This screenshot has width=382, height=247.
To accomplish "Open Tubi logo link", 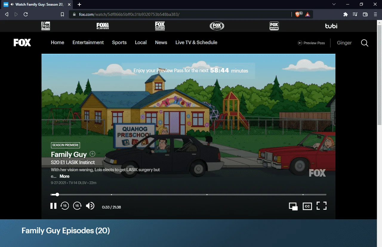I will coord(331,26).
